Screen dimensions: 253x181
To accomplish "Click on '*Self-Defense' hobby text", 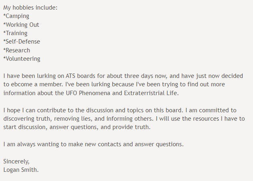I will coord(22,42).
